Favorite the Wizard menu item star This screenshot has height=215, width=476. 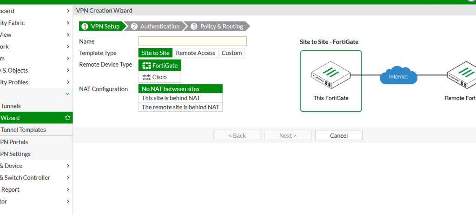pyautogui.click(x=67, y=118)
